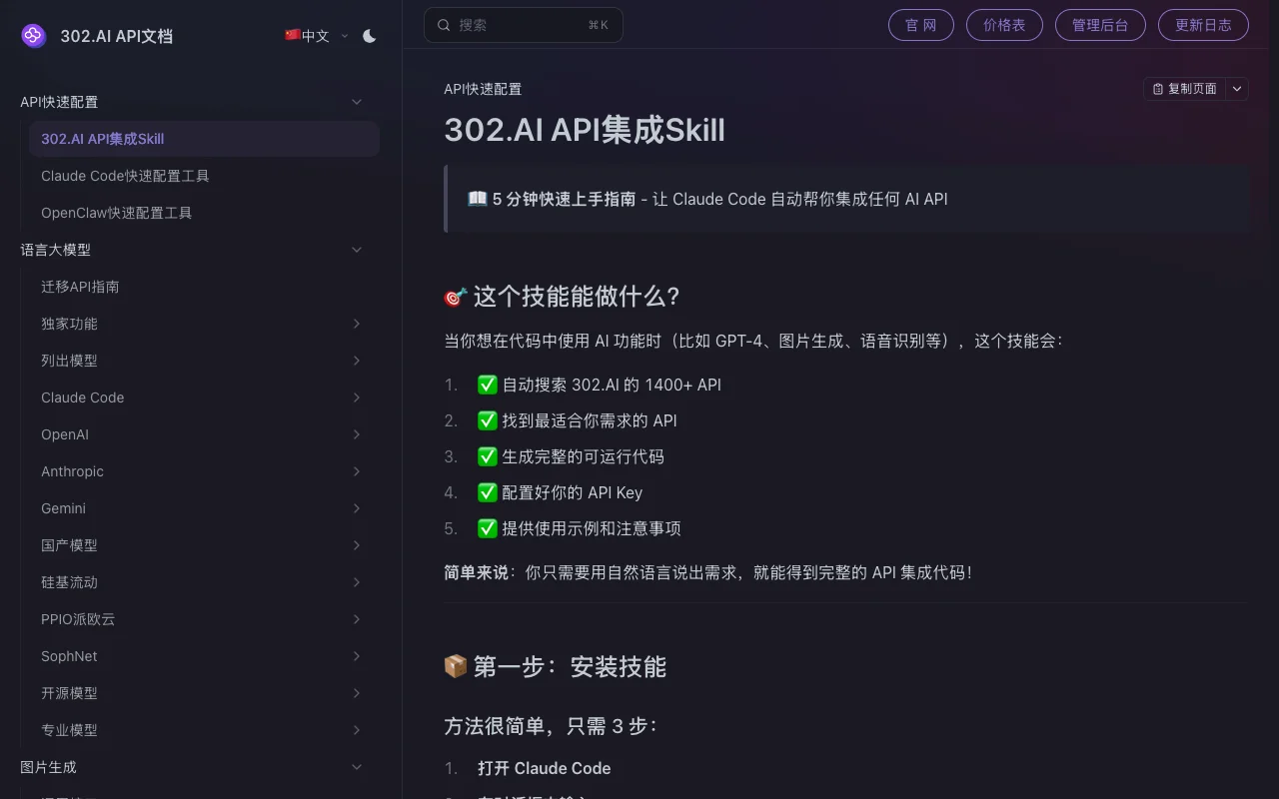Screen dimensions: 1279x799
Task: Click the 5 分钟快速上手指南 callout text
Action: coord(564,199)
